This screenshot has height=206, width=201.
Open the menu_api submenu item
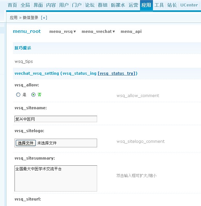[x=131, y=32]
